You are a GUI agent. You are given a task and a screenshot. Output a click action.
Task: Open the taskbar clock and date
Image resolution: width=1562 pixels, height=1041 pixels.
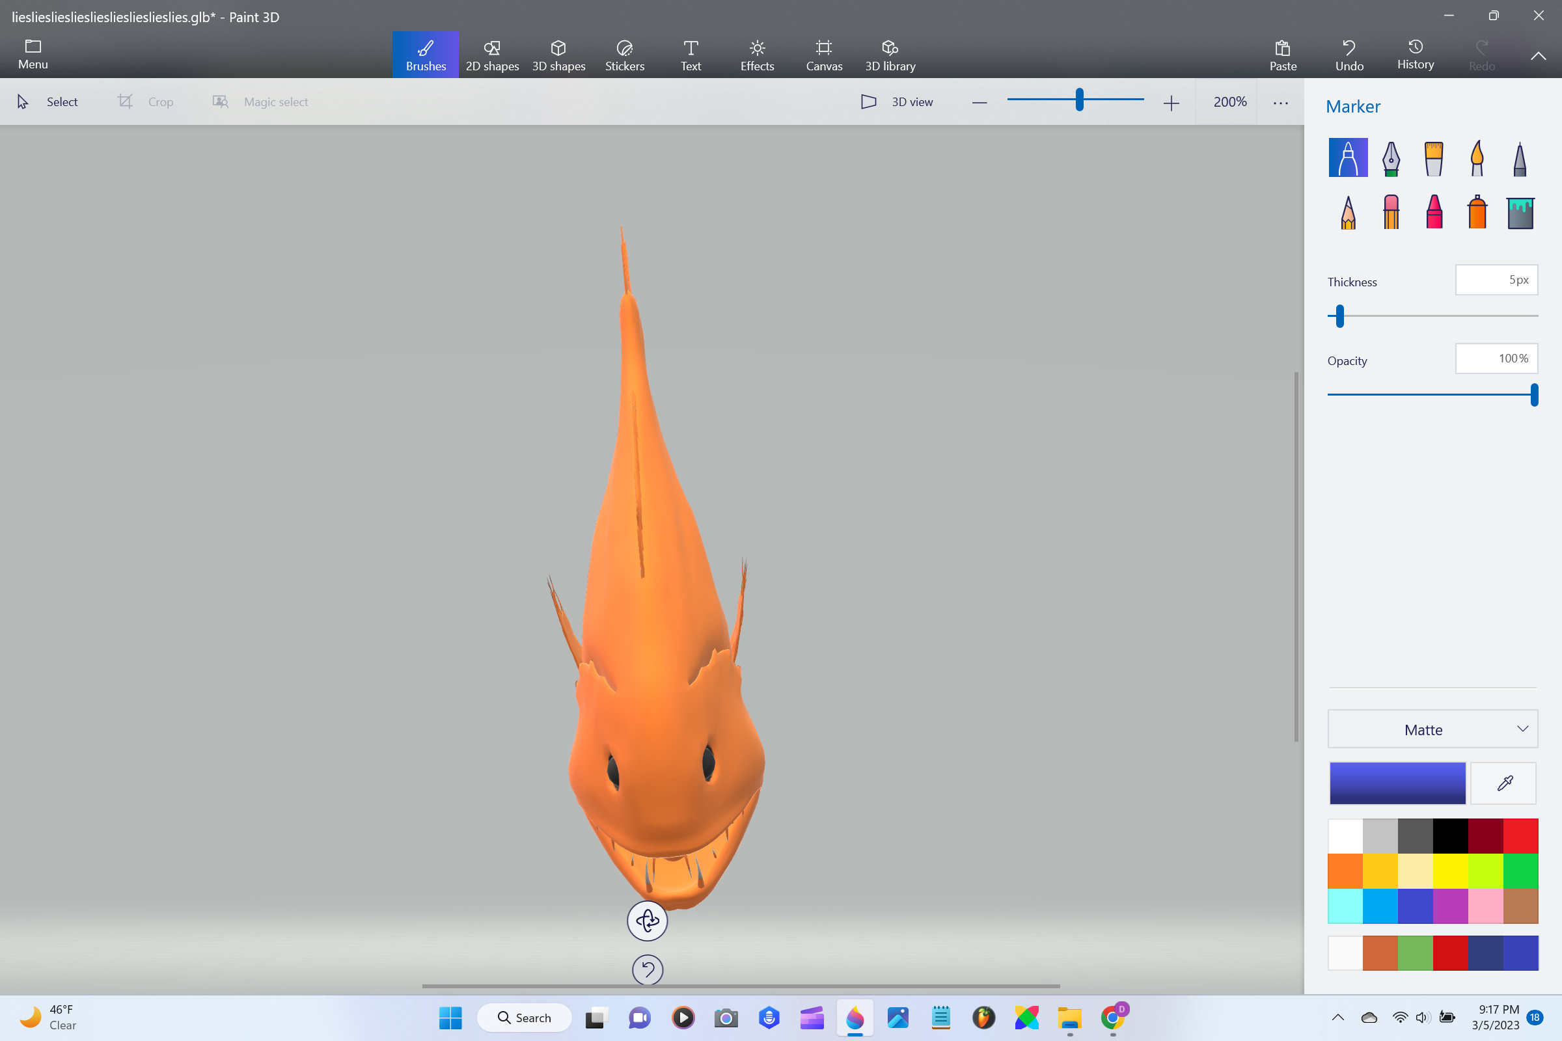pyautogui.click(x=1495, y=1017)
